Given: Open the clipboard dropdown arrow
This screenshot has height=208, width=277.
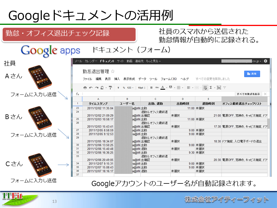Looking at the screenshot, I should (x=106, y=88).
